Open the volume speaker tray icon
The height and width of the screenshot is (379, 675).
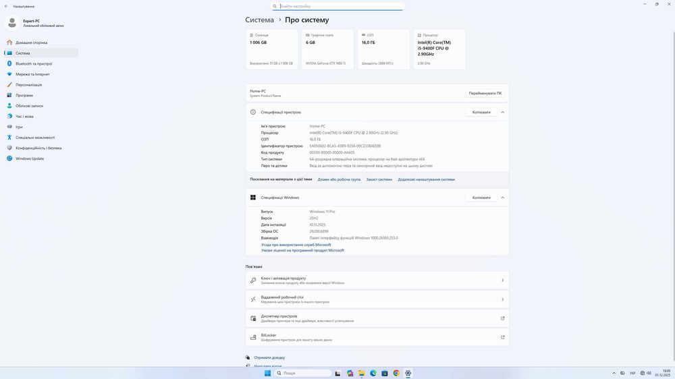649,373
